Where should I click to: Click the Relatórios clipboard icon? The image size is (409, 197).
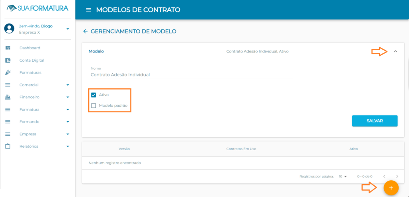pyautogui.click(x=8, y=146)
